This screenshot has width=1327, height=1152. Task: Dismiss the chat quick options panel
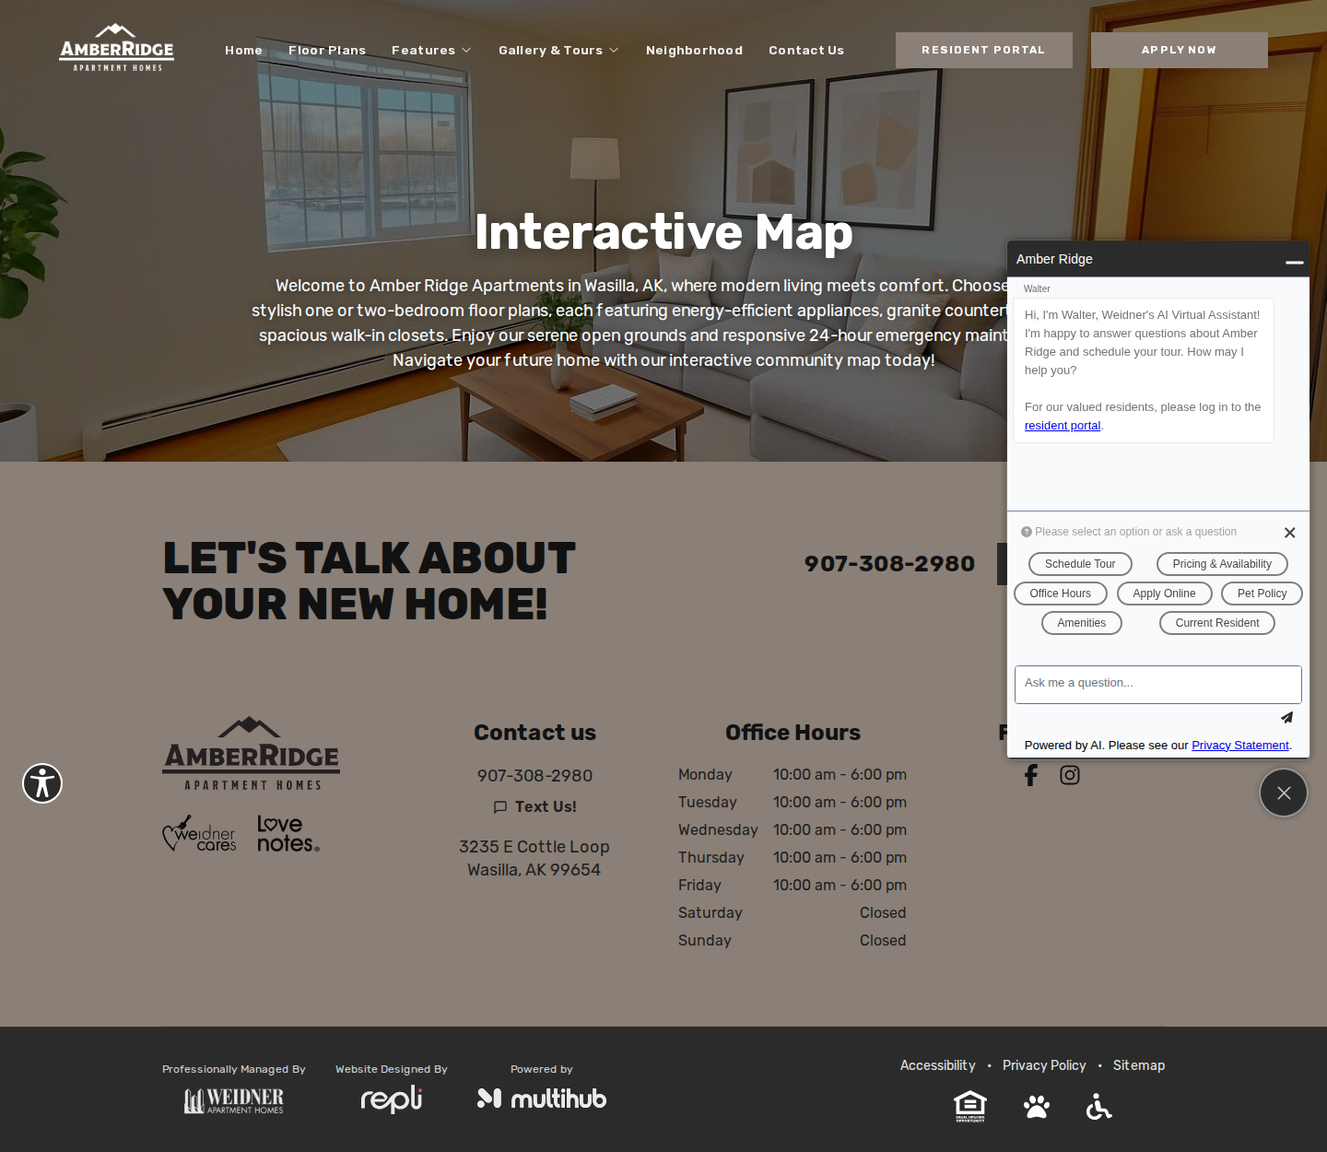click(1290, 533)
